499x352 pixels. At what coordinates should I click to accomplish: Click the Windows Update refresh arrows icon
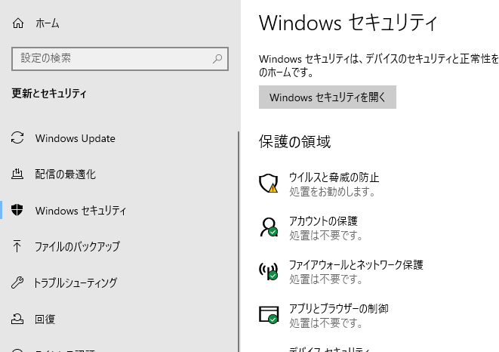tap(18, 138)
